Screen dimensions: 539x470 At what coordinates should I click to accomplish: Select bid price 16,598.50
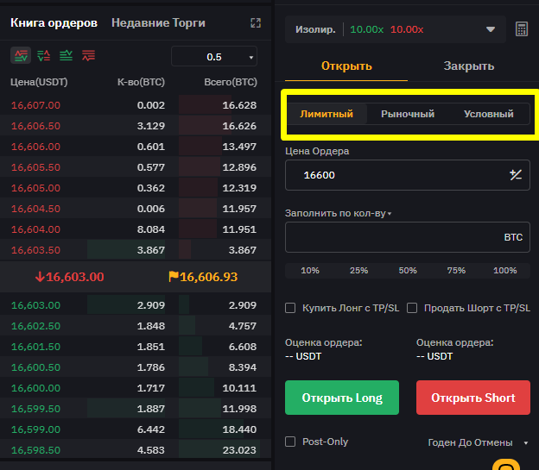tap(35, 450)
